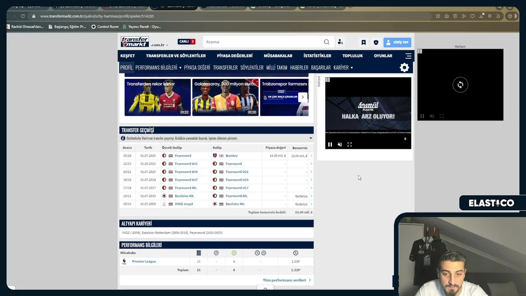The image size is (526, 296).
Task: Open the PİYASA DEĞERLERİ menu
Action: (235, 56)
